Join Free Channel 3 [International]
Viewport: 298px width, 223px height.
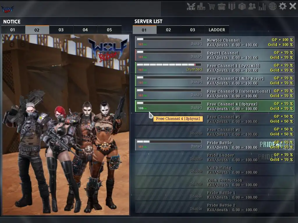pyautogui.click(x=215, y=93)
